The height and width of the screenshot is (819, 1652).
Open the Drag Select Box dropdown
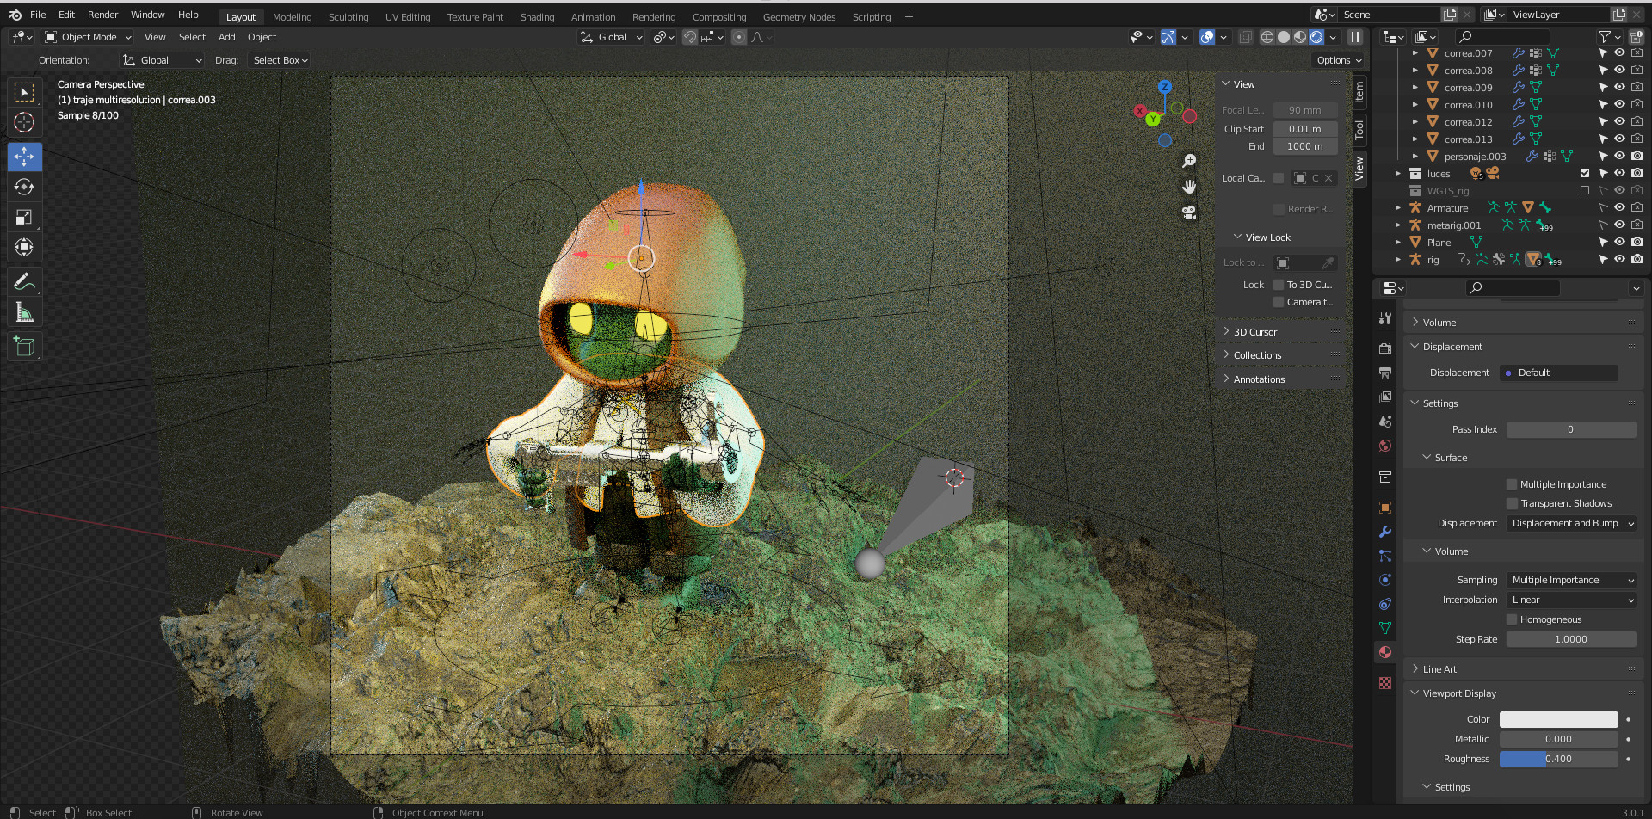coord(279,60)
